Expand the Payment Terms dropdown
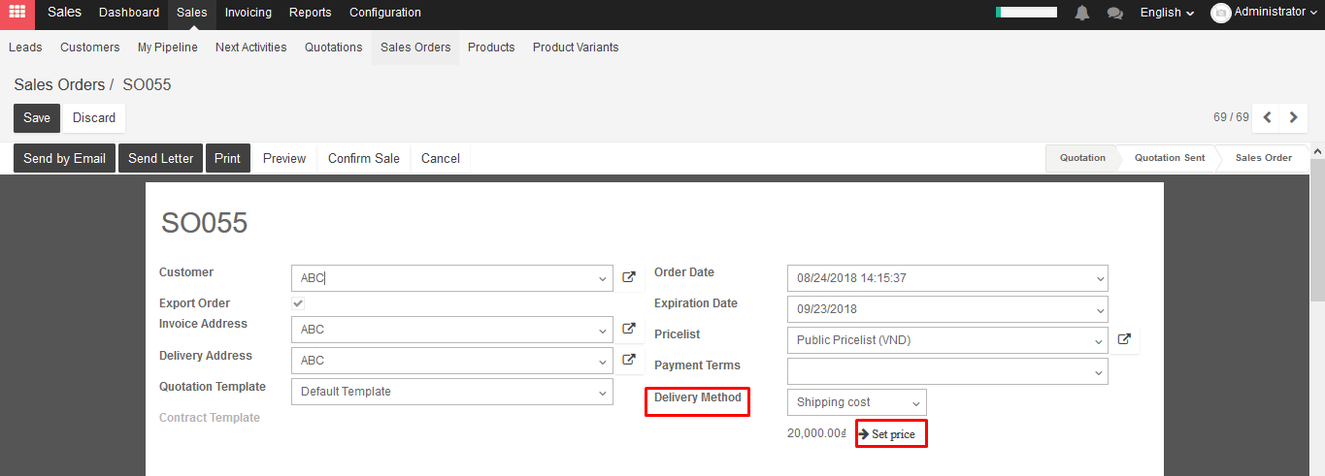The image size is (1325, 476). click(x=947, y=371)
